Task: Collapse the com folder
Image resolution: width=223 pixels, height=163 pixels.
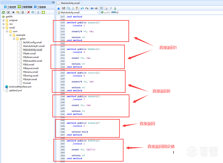Action: 7,31
